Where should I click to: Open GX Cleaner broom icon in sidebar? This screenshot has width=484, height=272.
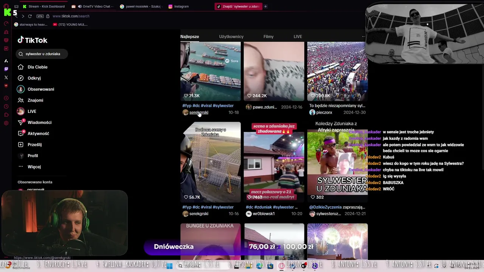click(6, 32)
